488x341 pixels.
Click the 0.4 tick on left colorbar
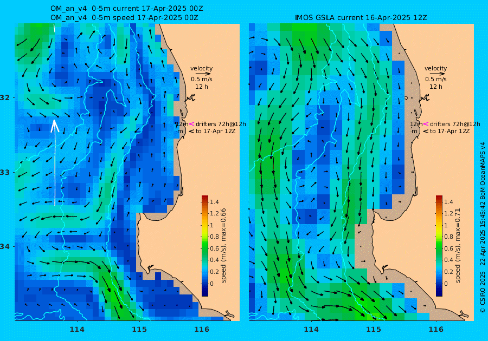tap(214, 260)
